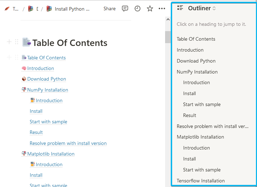Open the Install Python breadcrumb page

[72, 9]
